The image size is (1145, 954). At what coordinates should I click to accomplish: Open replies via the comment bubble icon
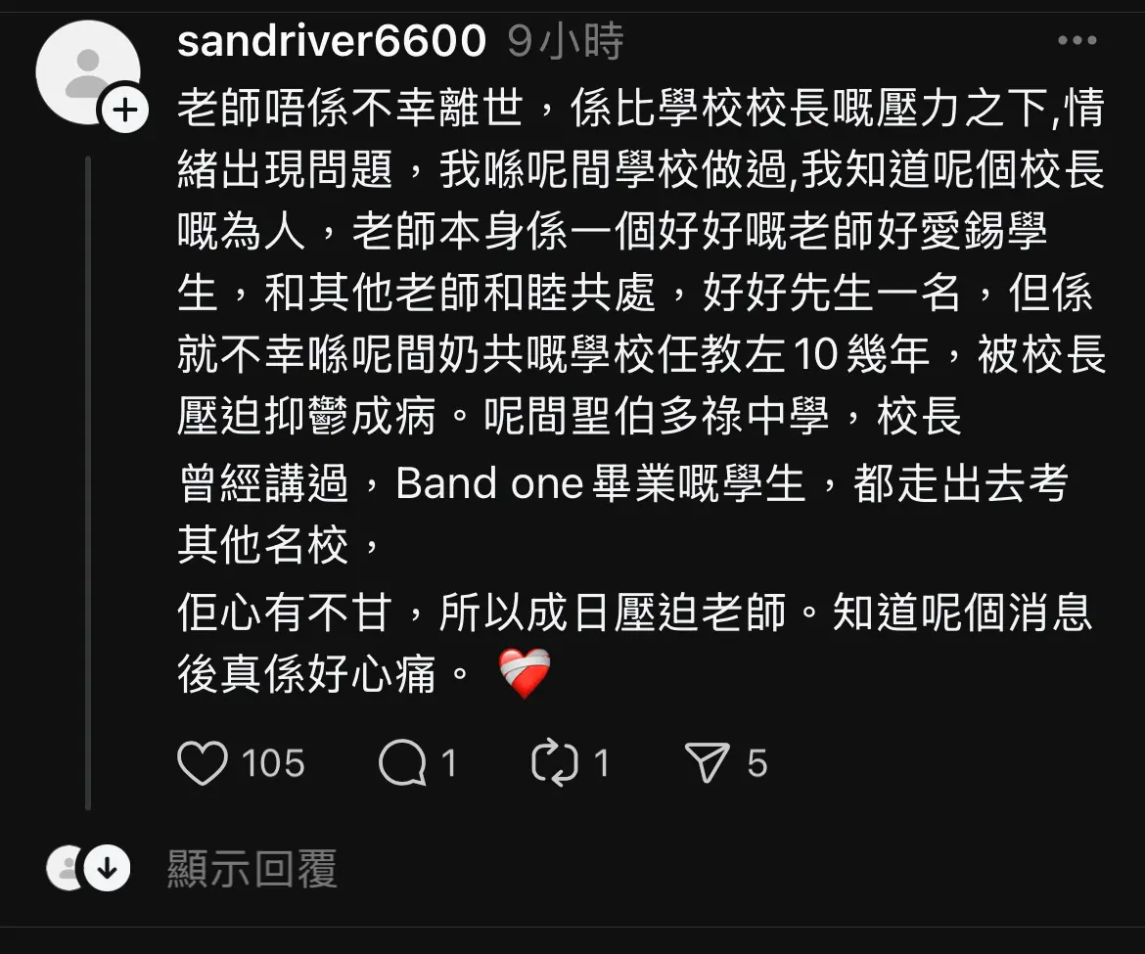point(402,763)
